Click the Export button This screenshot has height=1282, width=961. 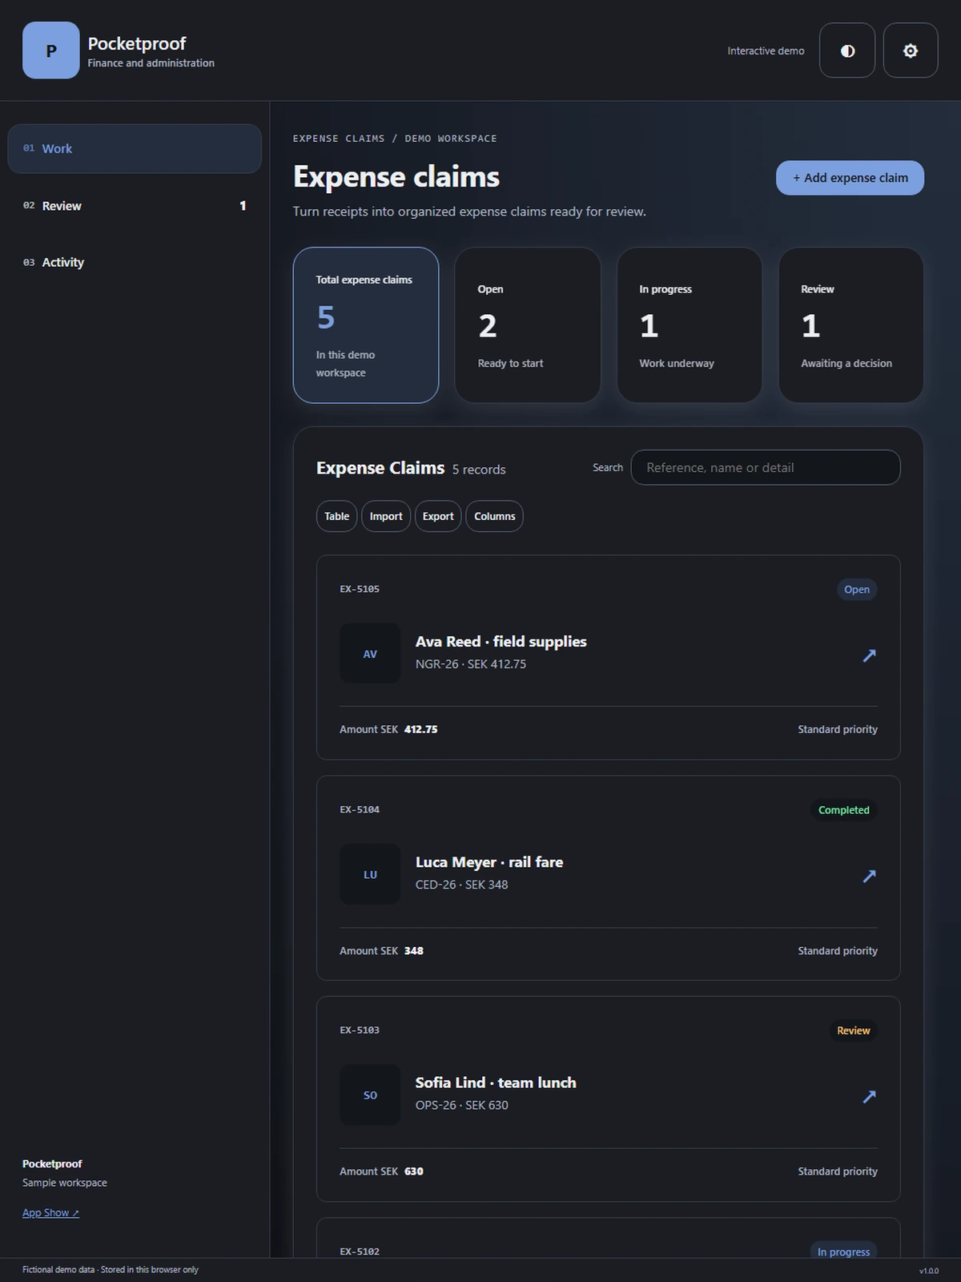pos(438,516)
